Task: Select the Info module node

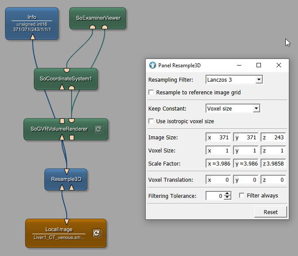Action: click(x=32, y=23)
